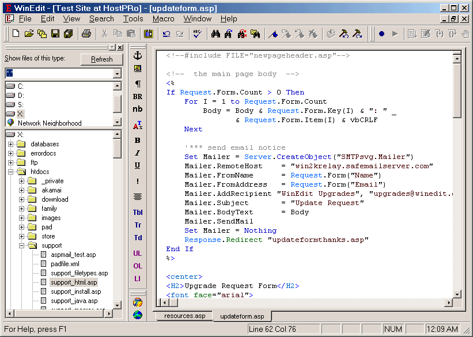Collapse the support folder in tree

(x=21, y=245)
